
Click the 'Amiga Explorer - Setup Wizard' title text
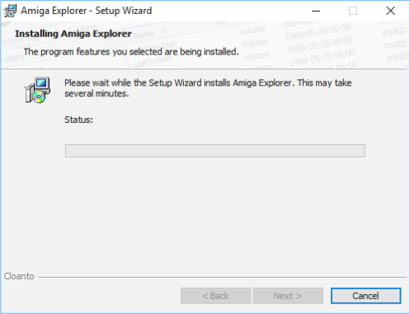[x=86, y=11]
